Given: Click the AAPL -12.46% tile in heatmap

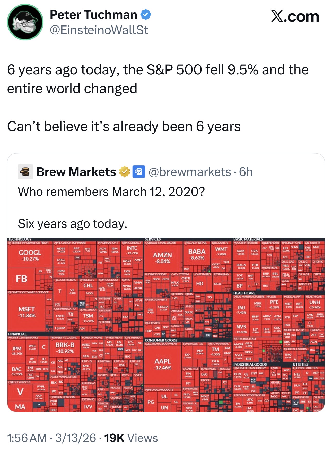Looking at the screenshot, I should tap(162, 364).
